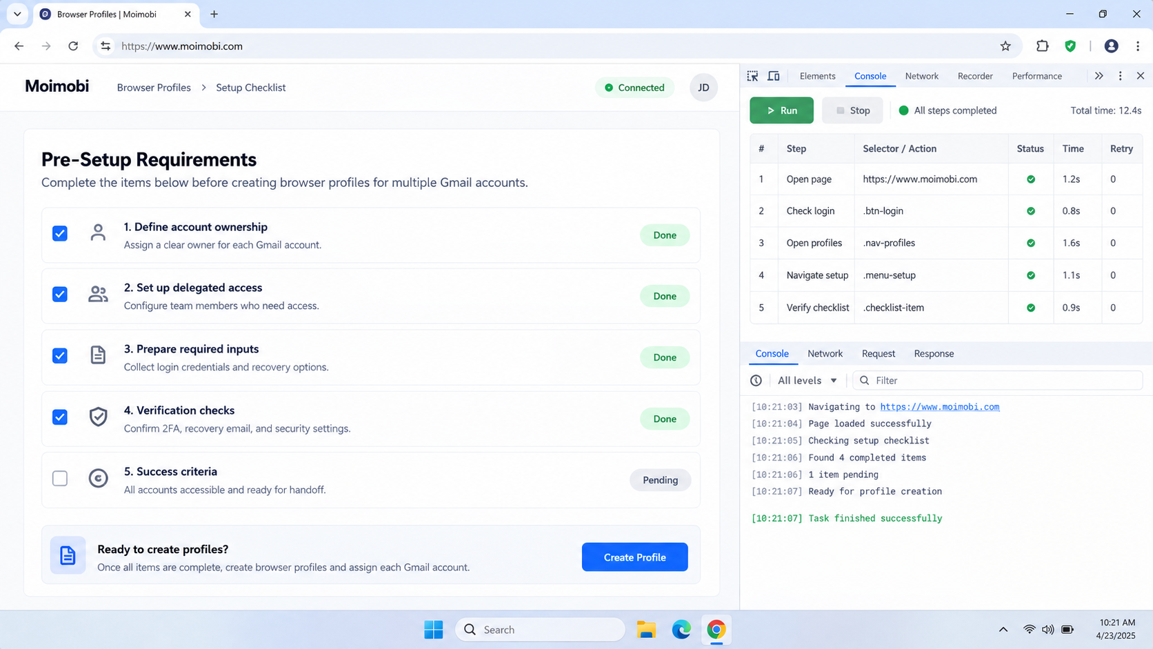Go back to the previous page
The height and width of the screenshot is (649, 1153).
coord(19,46)
